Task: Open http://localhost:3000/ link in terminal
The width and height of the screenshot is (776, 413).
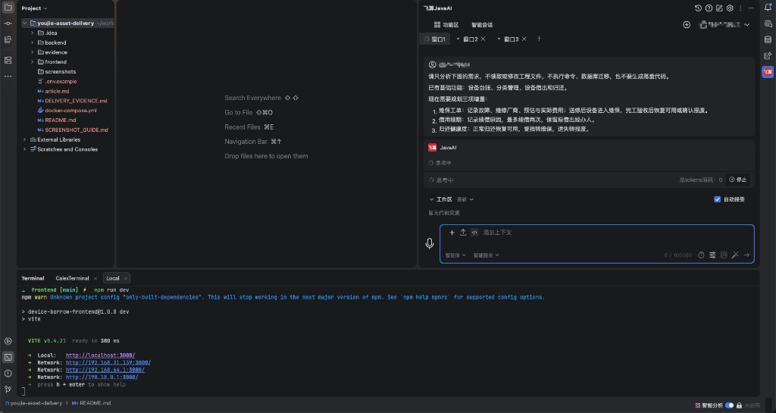Action: [x=101, y=355]
